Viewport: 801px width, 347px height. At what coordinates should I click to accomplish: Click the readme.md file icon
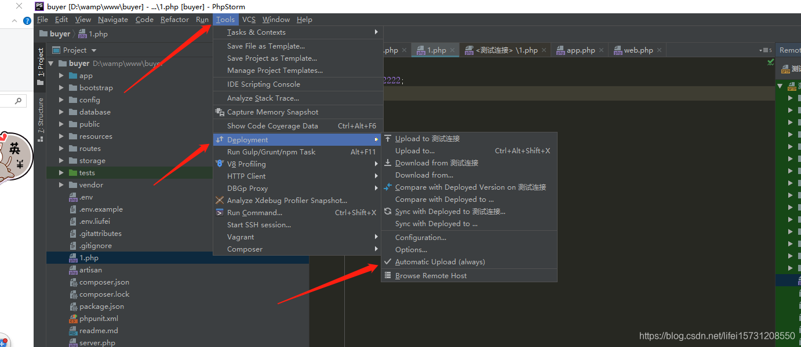(73, 331)
